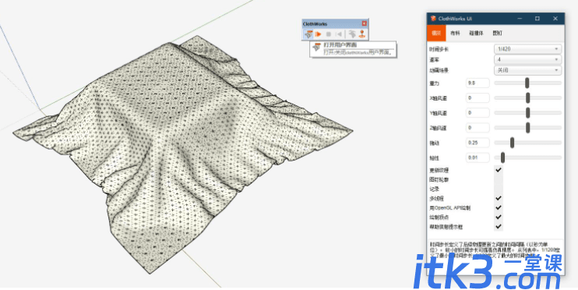Image resolution: width=578 pixels, height=290 pixels.
Task: Click the viscosity slider handle at 0.01
Action: pyautogui.click(x=502, y=157)
